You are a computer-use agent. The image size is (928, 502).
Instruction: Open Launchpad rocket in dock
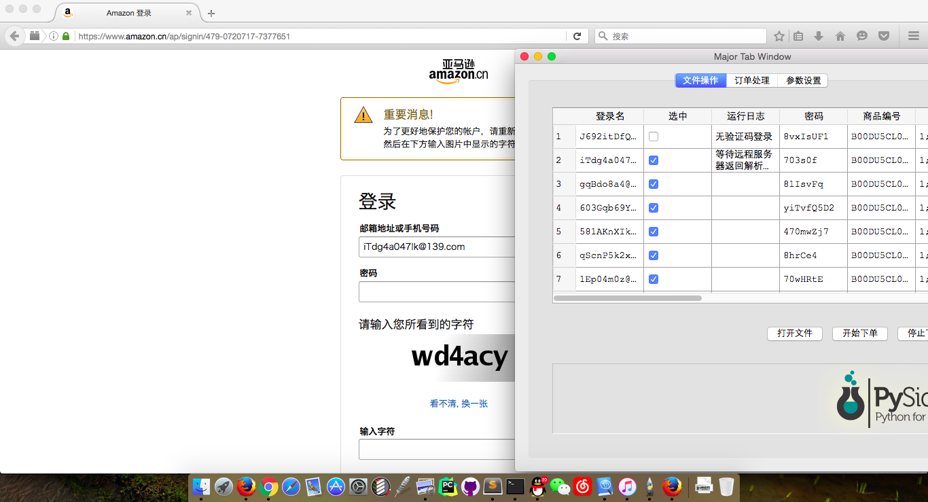click(224, 486)
